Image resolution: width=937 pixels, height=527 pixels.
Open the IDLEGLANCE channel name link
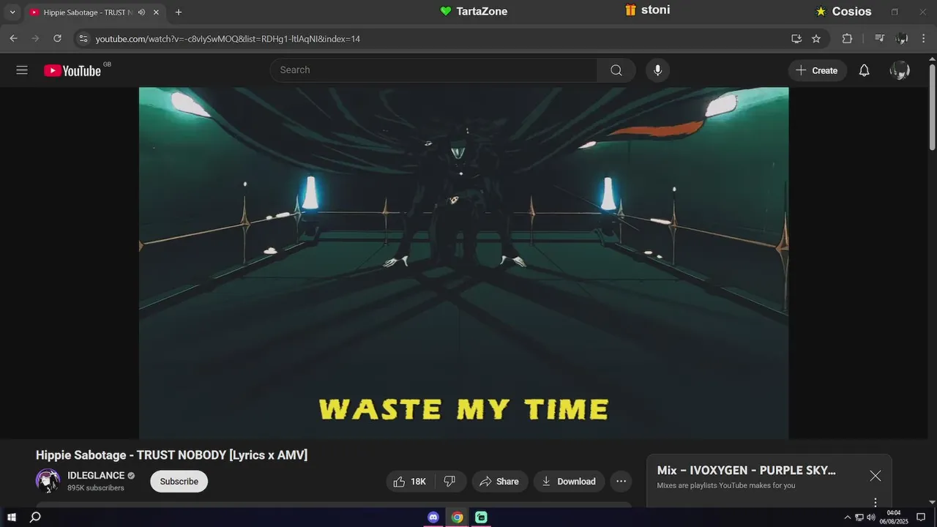click(x=96, y=476)
